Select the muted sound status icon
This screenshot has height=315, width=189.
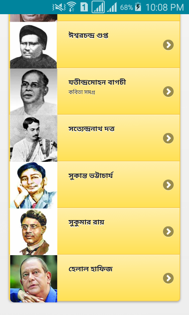pyautogui.click(x=59, y=7)
